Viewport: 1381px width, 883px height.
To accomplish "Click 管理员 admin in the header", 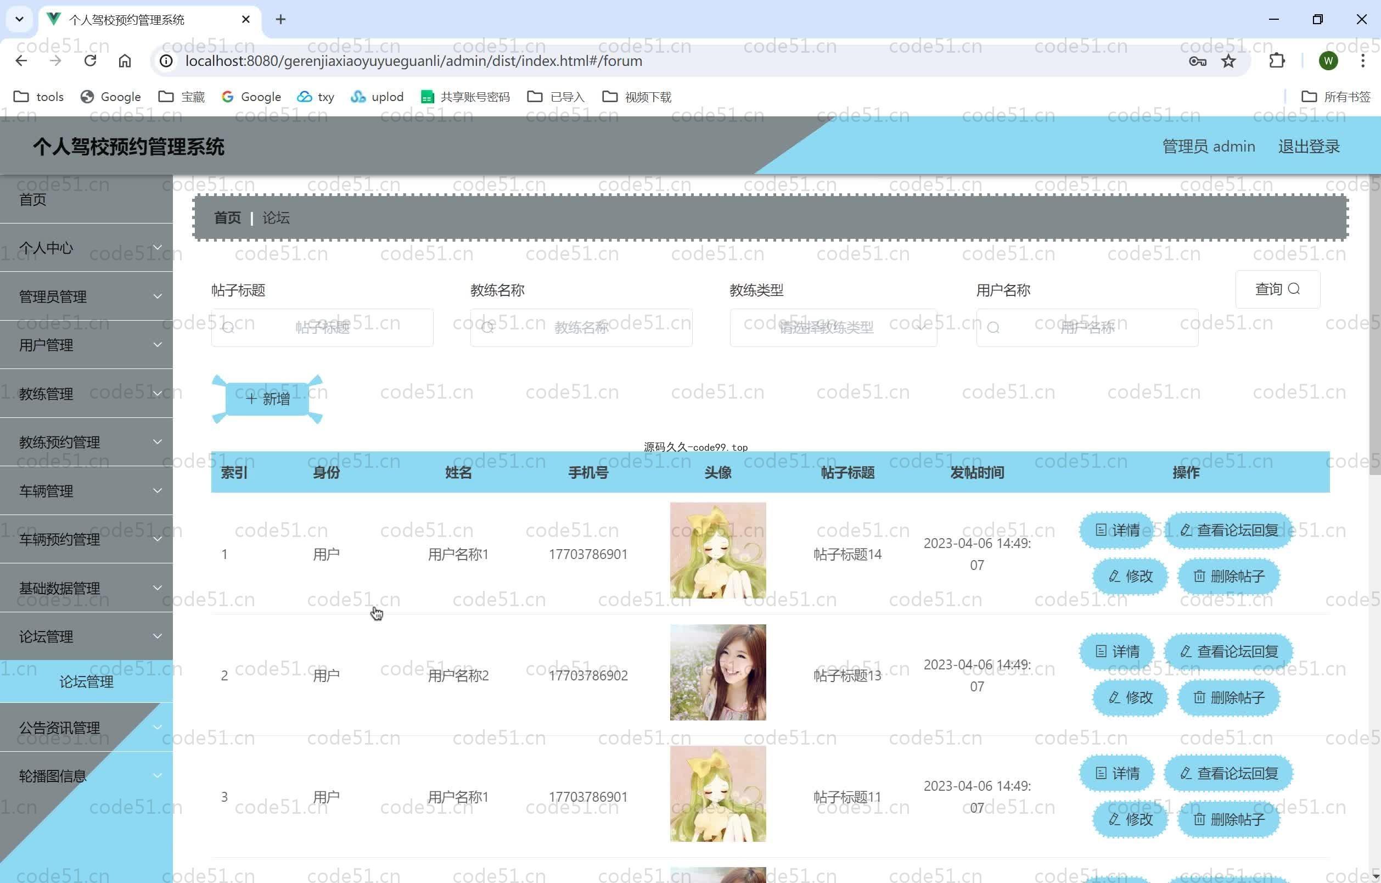I will [x=1209, y=146].
